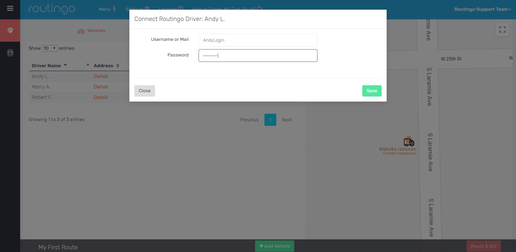This screenshot has height=252, width=516.
Task: Click Meksika restoranı map label
Action: pyautogui.click(x=398, y=149)
